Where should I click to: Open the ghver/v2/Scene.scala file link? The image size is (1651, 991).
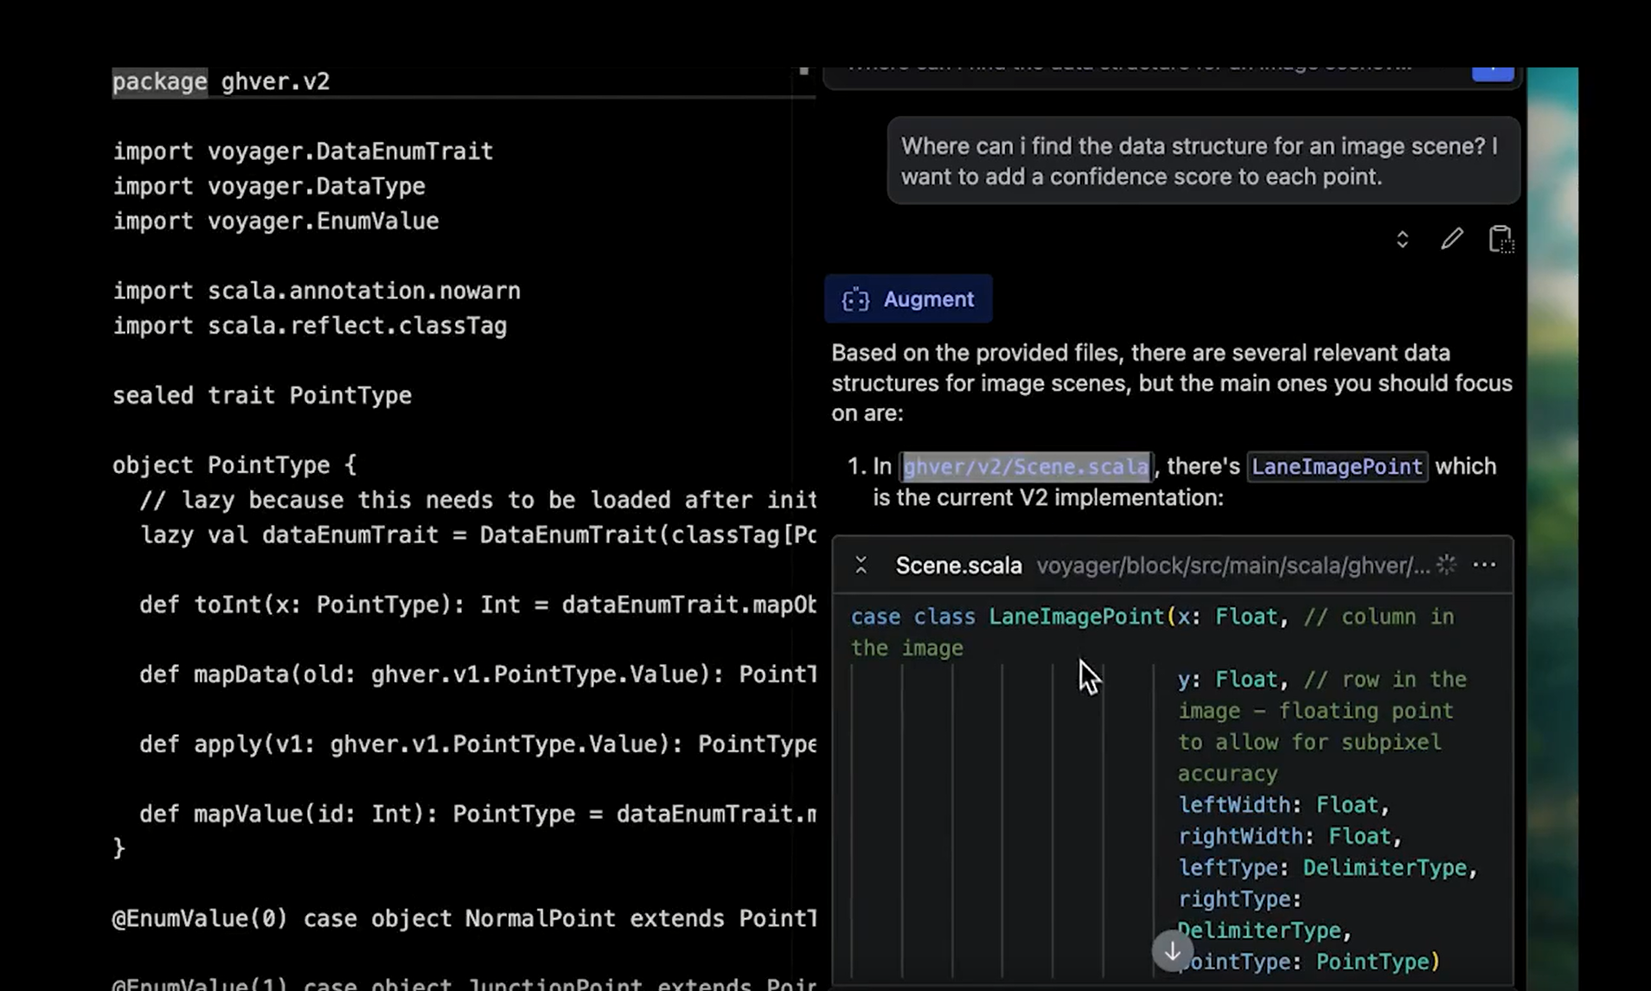pyautogui.click(x=1026, y=467)
